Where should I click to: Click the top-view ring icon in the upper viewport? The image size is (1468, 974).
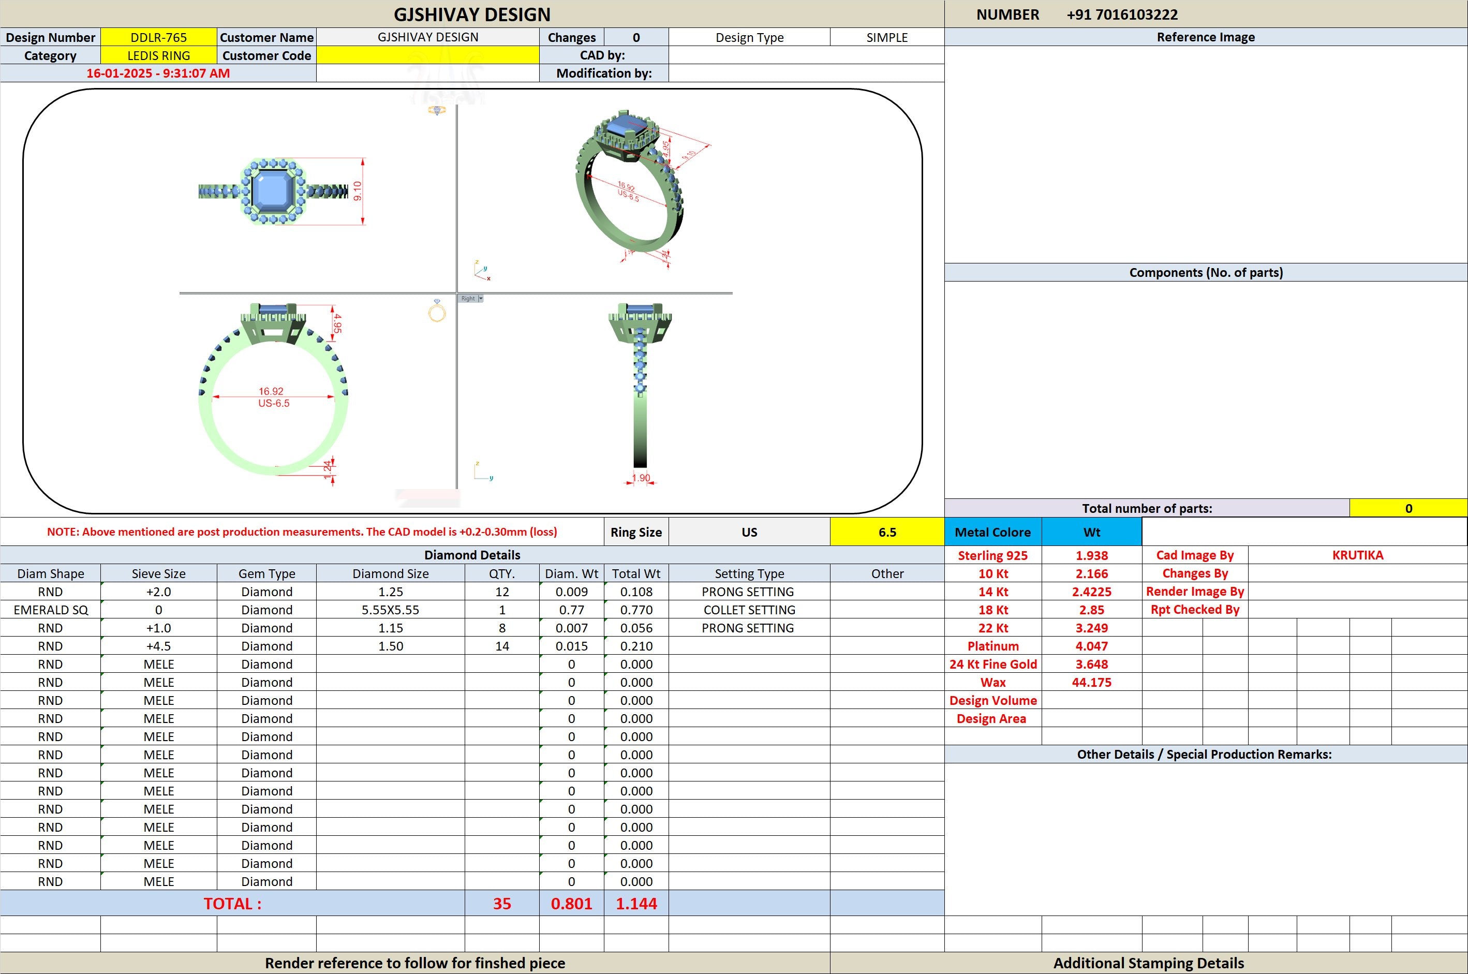437,110
